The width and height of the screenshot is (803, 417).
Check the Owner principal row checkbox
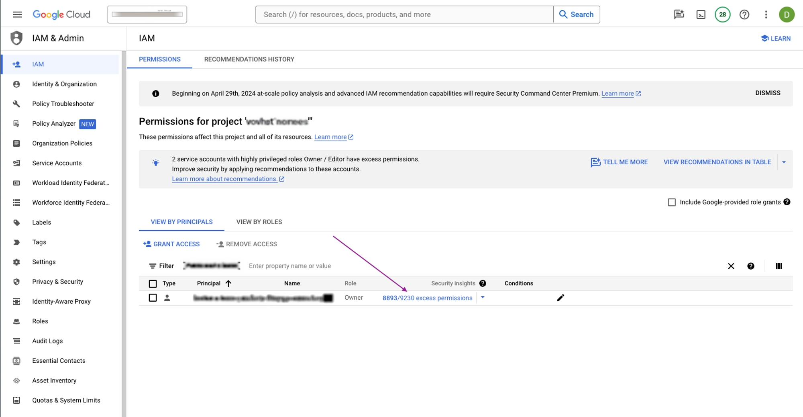point(153,298)
